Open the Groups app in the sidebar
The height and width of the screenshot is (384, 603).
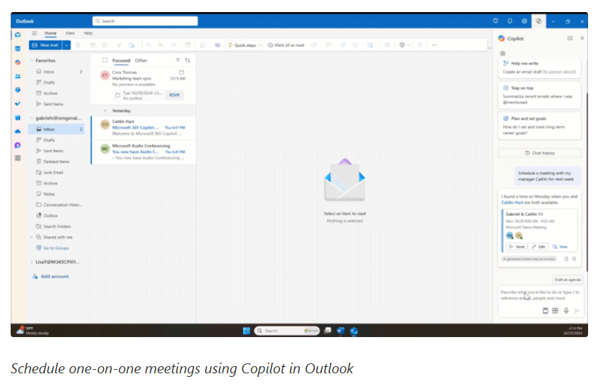(x=18, y=90)
